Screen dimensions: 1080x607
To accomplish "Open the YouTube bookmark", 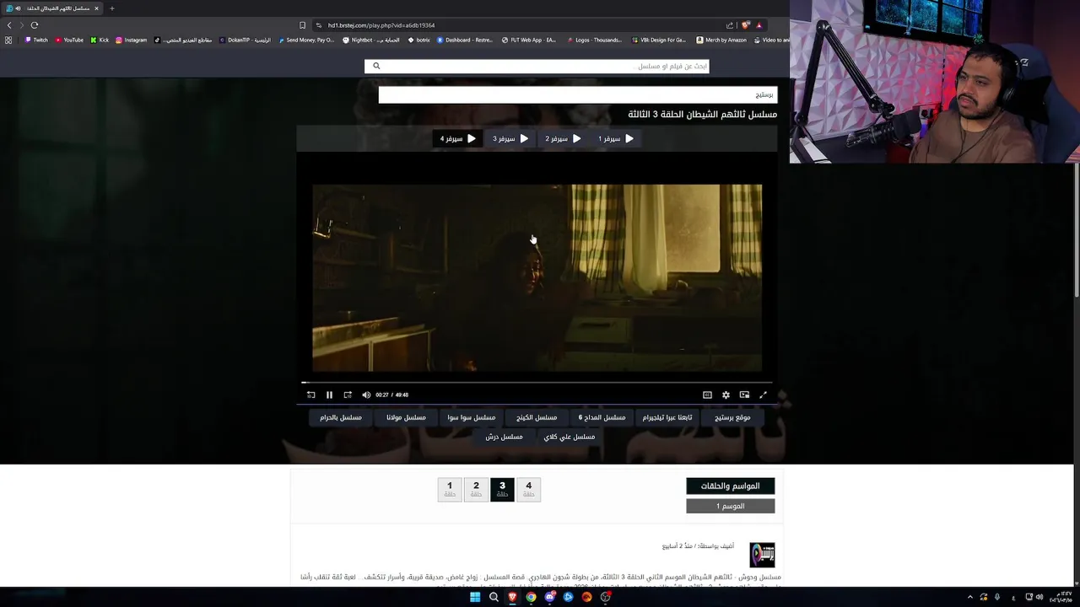I will coord(69,40).
